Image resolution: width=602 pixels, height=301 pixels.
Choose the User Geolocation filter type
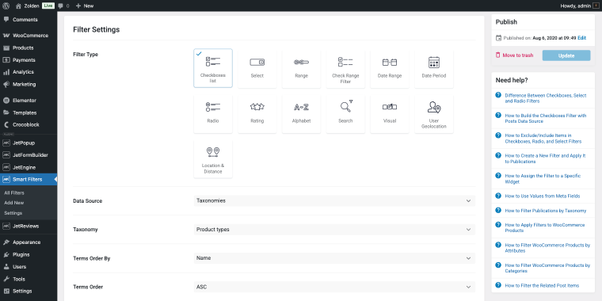[434, 113]
